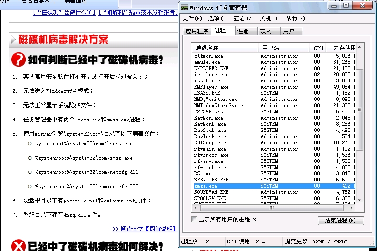Click 提交更改: 729M / 2926M status entry

click(316, 241)
